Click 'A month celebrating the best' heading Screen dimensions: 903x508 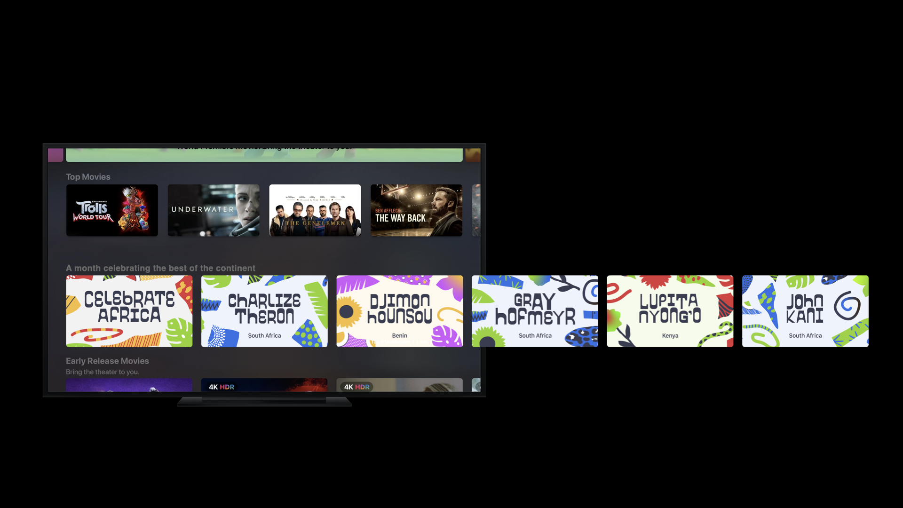point(160,268)
